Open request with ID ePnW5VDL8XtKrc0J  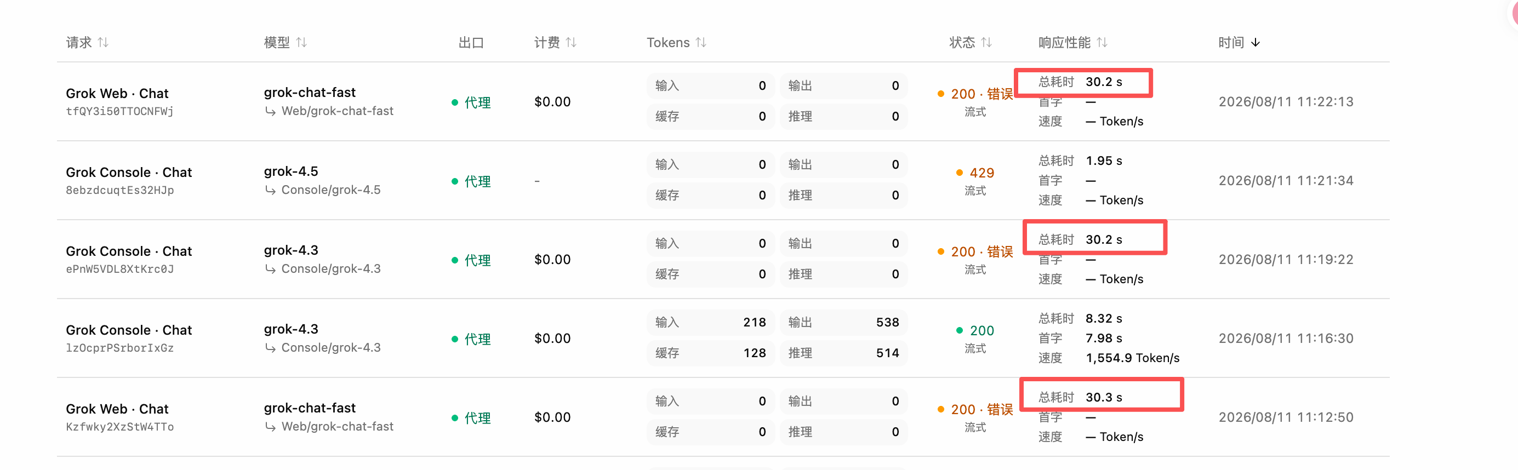pos(119,269)
